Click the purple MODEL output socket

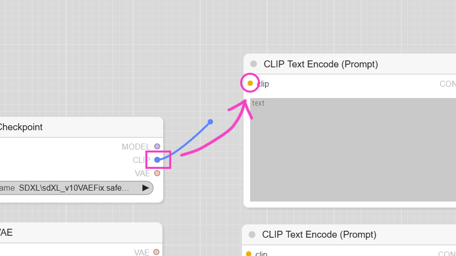[x=157, y=147]
